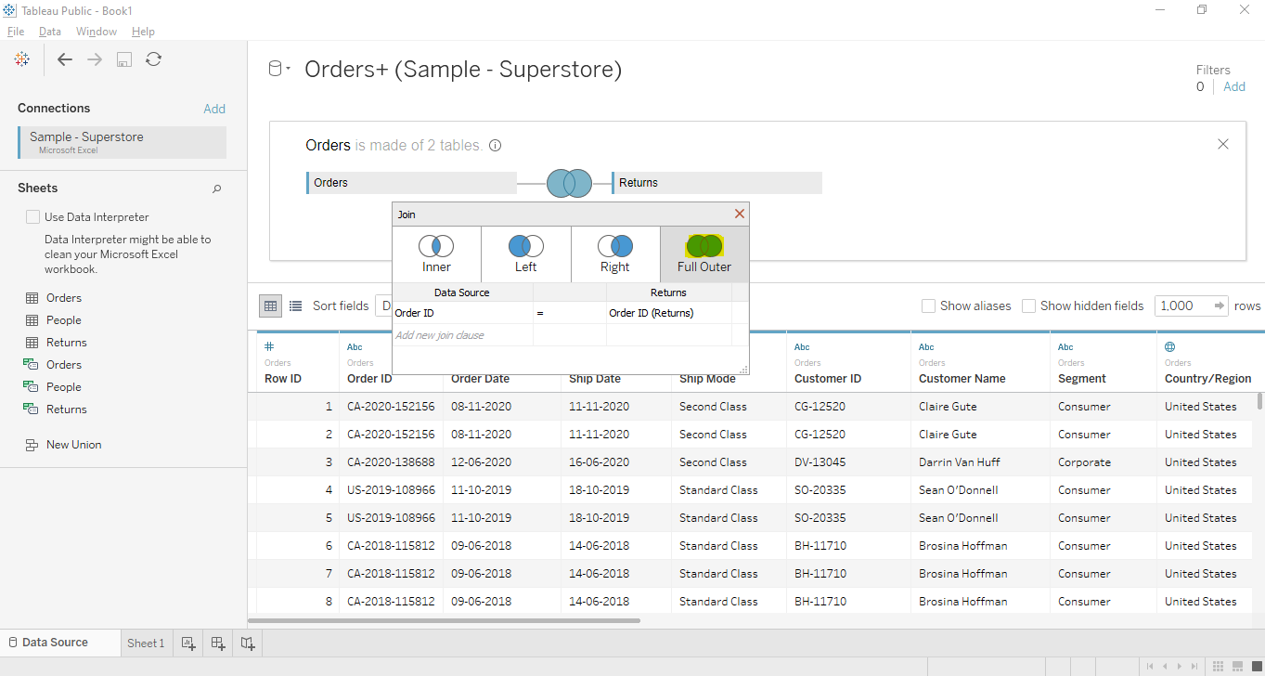Click the save icon in toolbar

coord(124,59)
